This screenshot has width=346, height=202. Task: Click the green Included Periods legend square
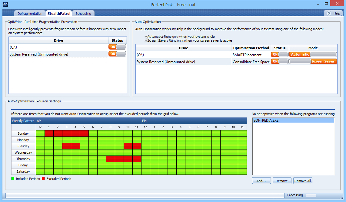[13, 178]
